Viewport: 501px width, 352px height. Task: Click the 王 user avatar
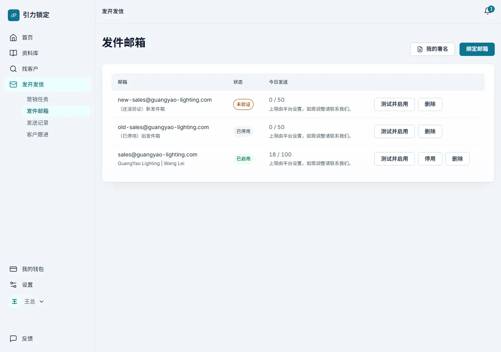pos(14,302)
